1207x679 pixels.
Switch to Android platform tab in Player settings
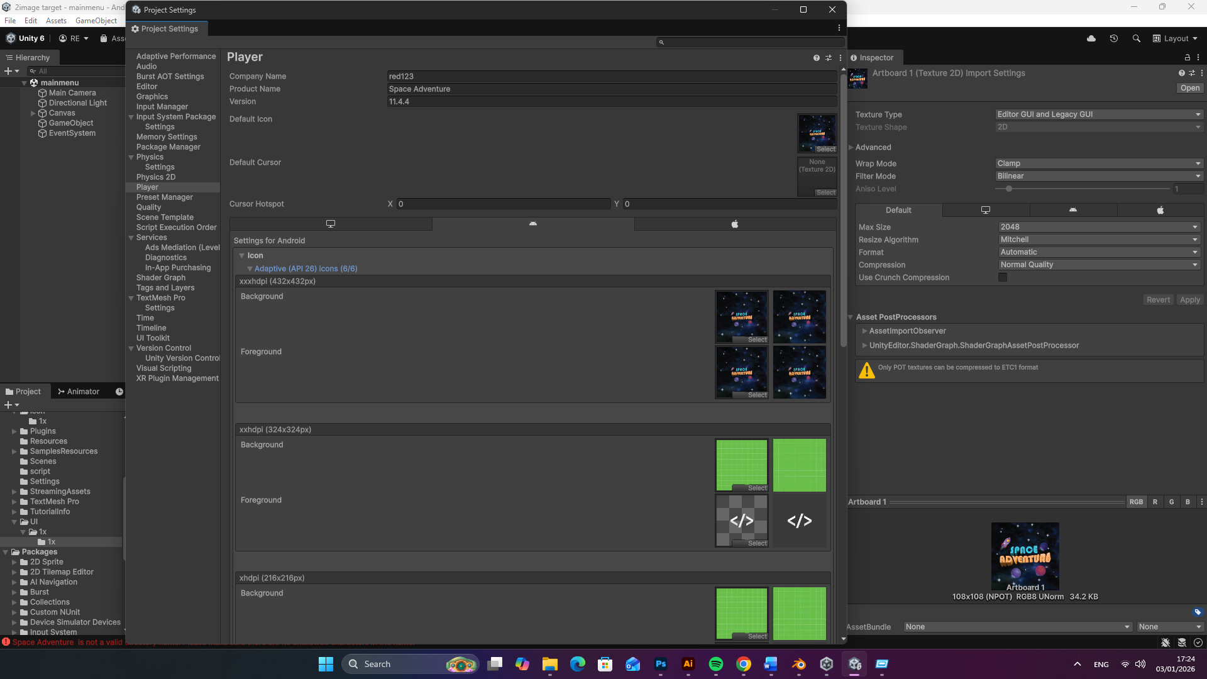(532, 224)
